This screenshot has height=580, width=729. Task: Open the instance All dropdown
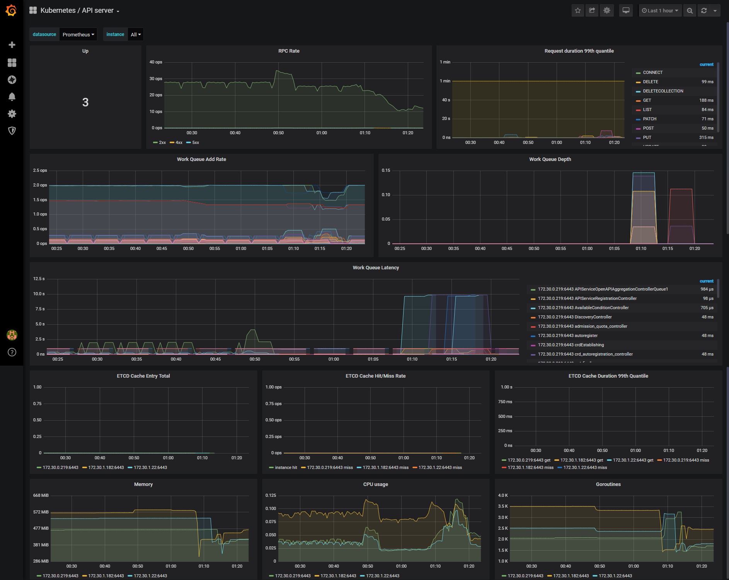pyautogui.click(x=136, y=34)
